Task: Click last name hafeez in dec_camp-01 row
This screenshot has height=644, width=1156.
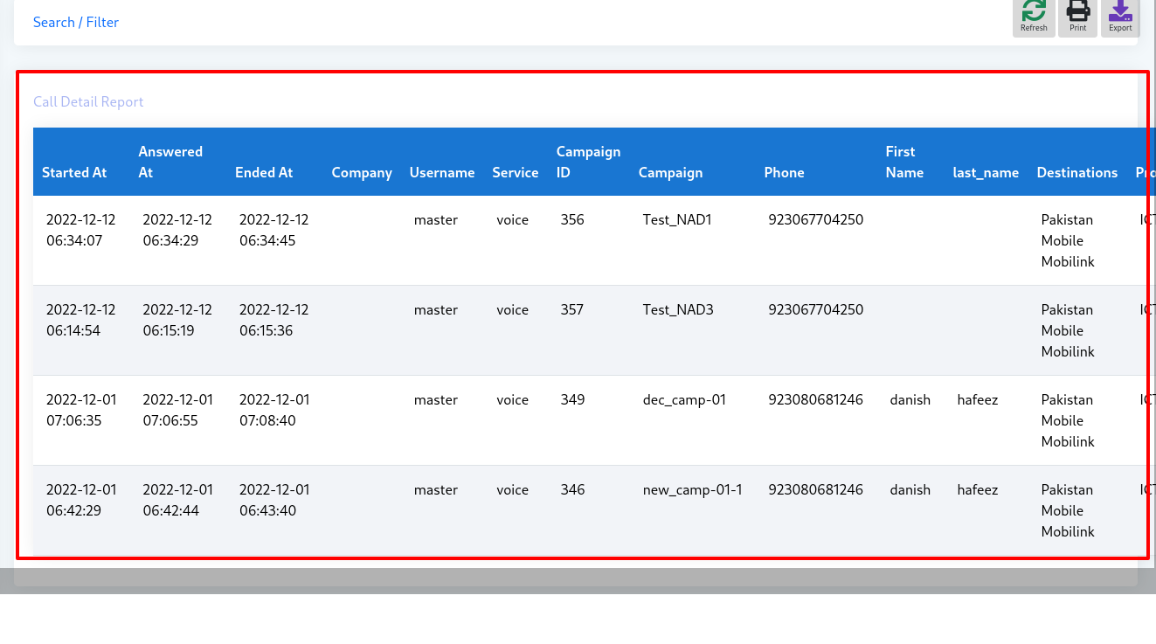Action: (x=978, y=399)
